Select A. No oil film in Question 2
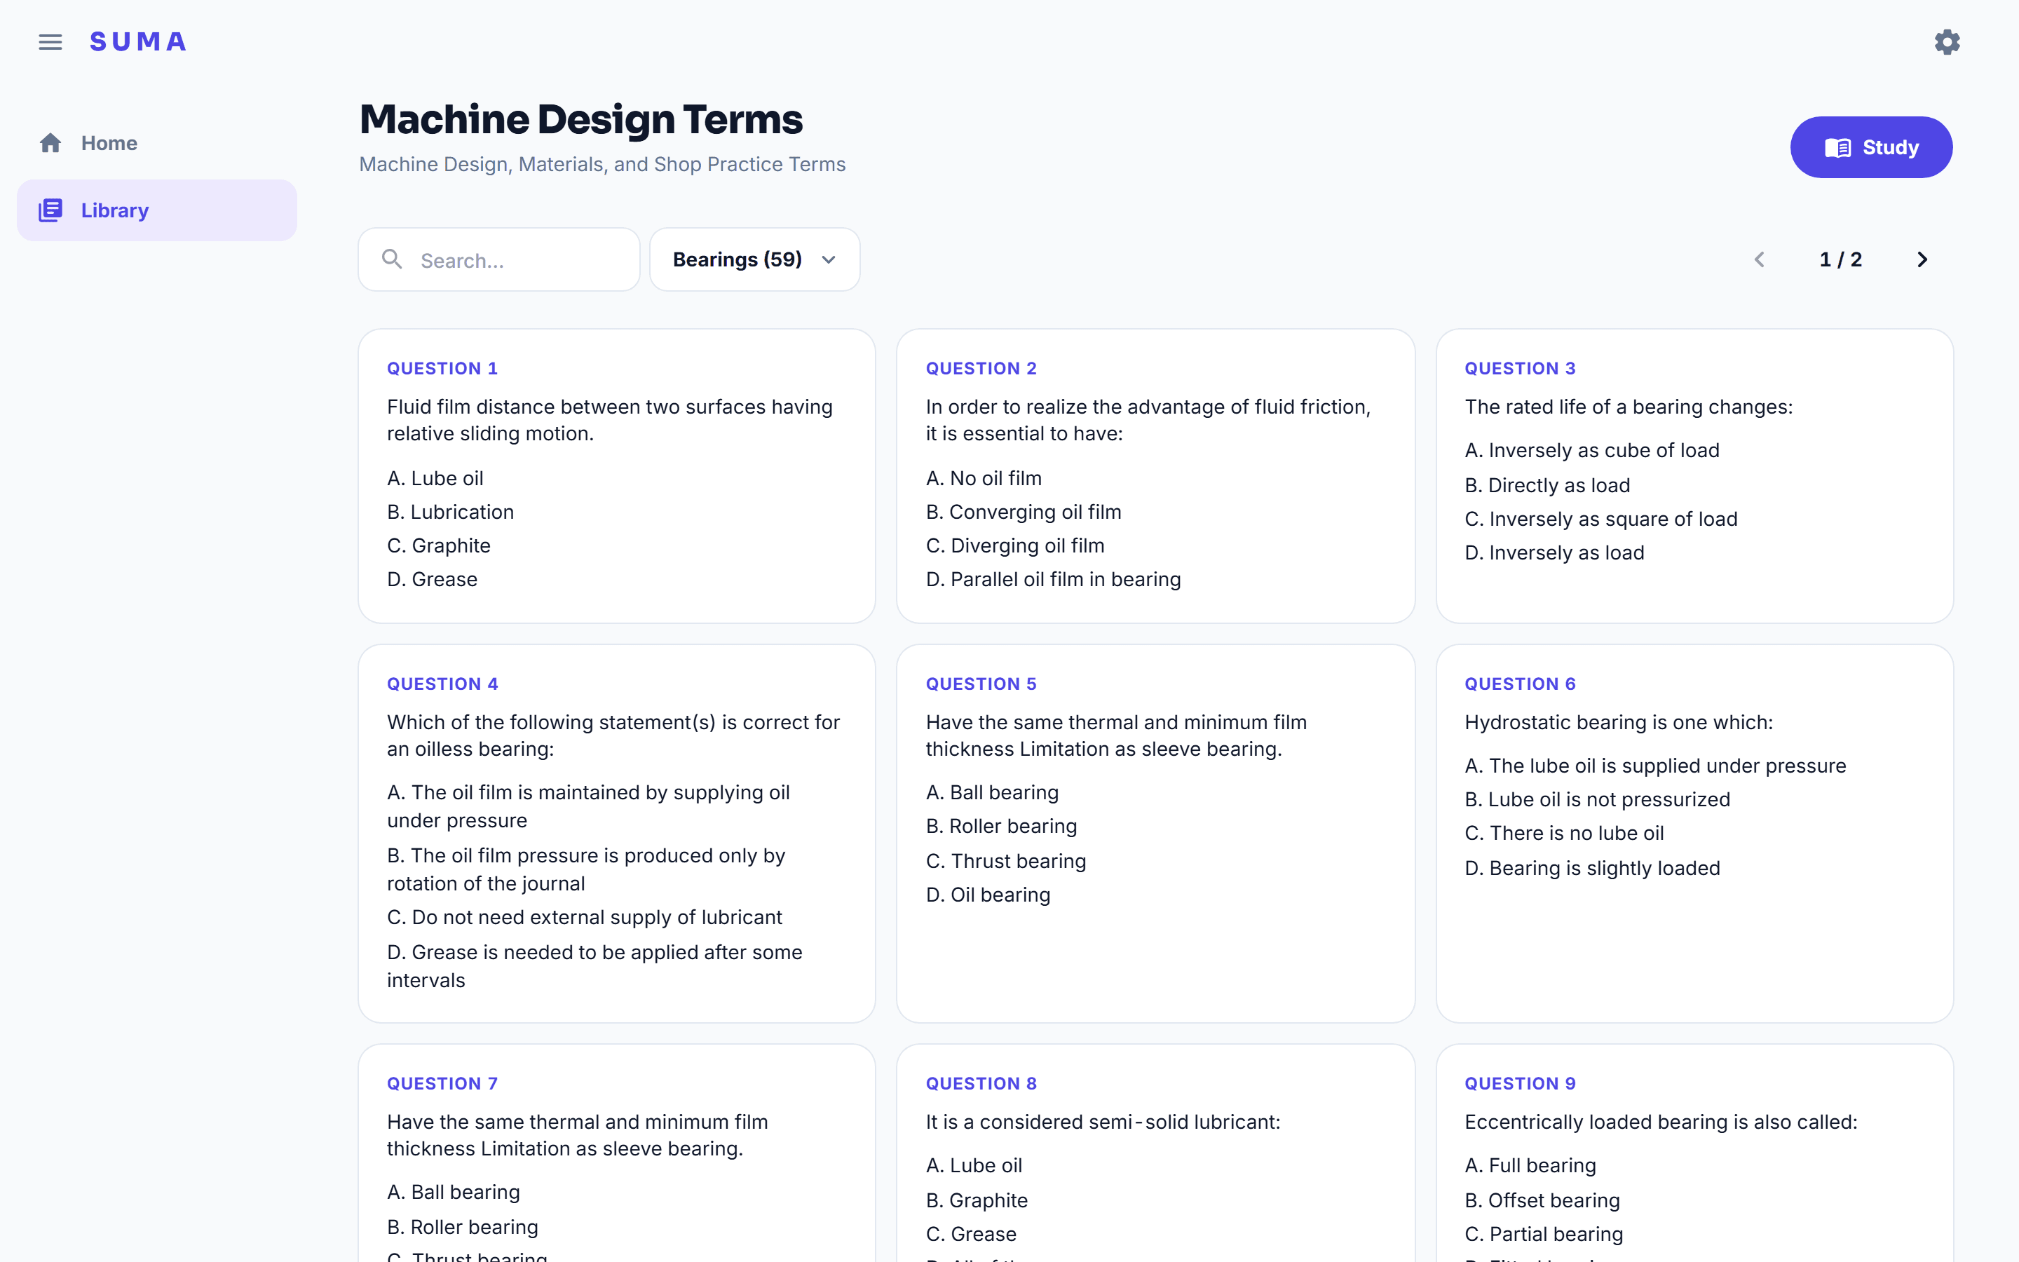 coord(984,478)
